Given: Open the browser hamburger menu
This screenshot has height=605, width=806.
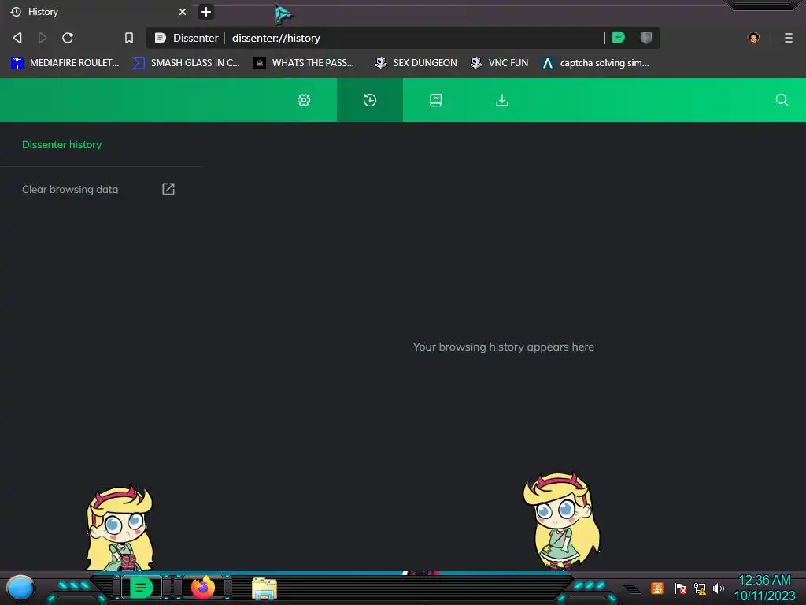Looking at the screenshot, I should [789, 38].
